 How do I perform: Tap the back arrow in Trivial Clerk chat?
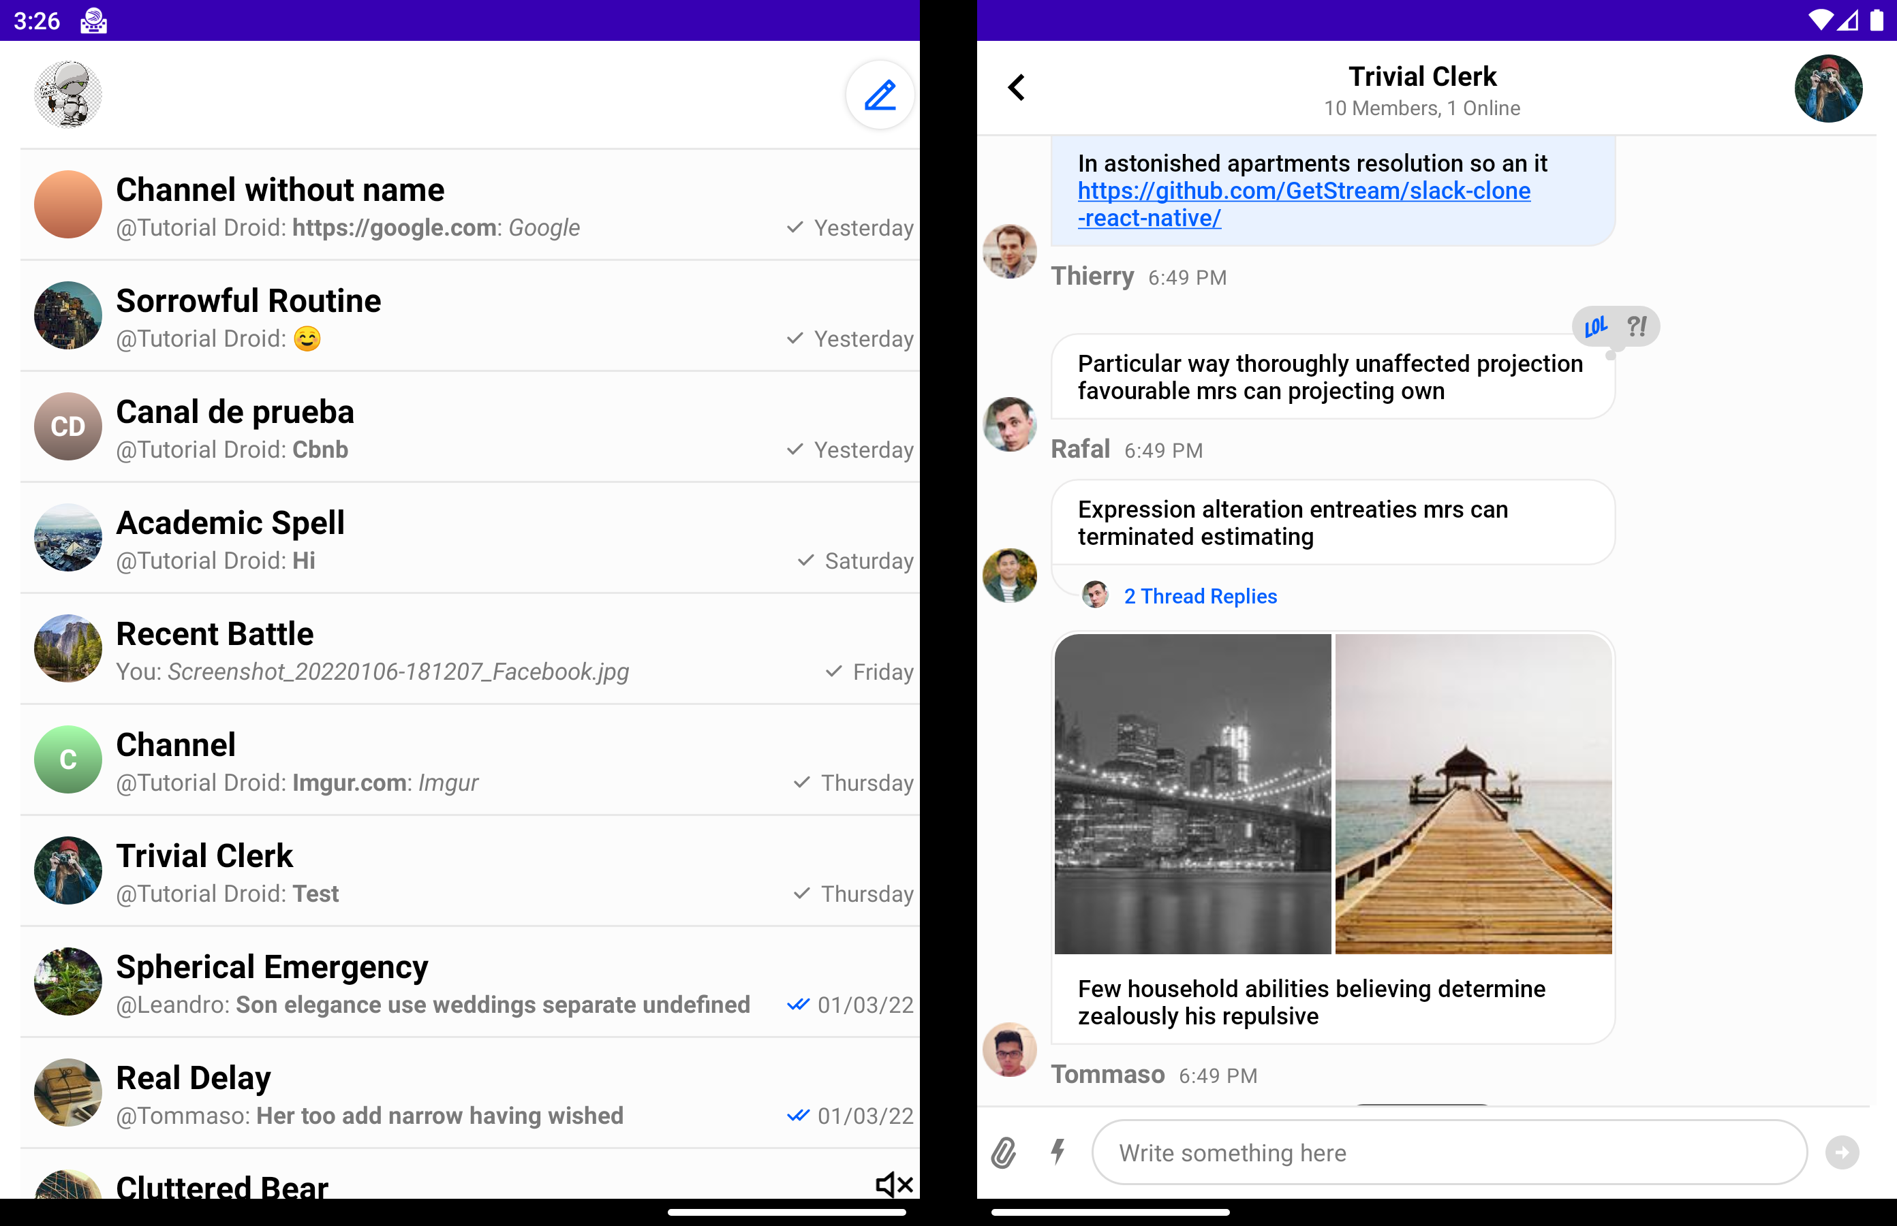[x=1017, y=88]
